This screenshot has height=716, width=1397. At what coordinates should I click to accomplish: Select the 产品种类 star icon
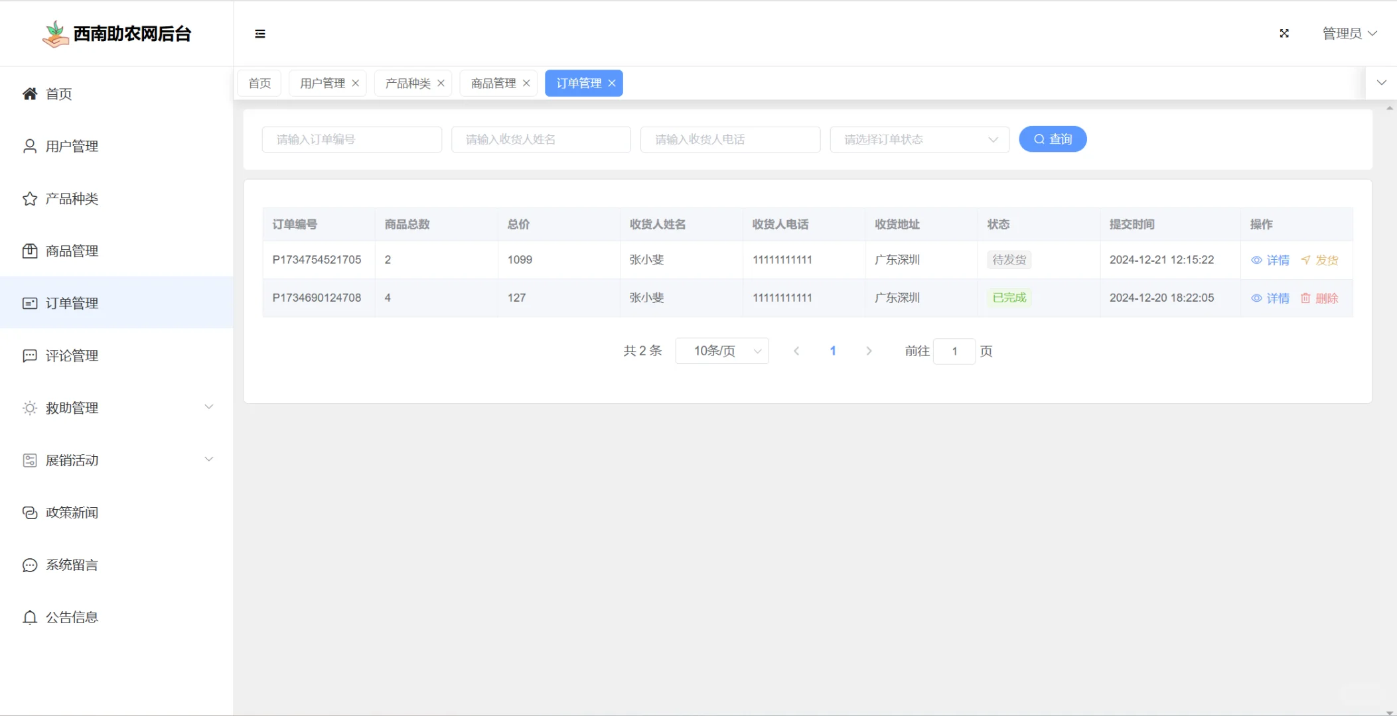(x=30, y=198)
